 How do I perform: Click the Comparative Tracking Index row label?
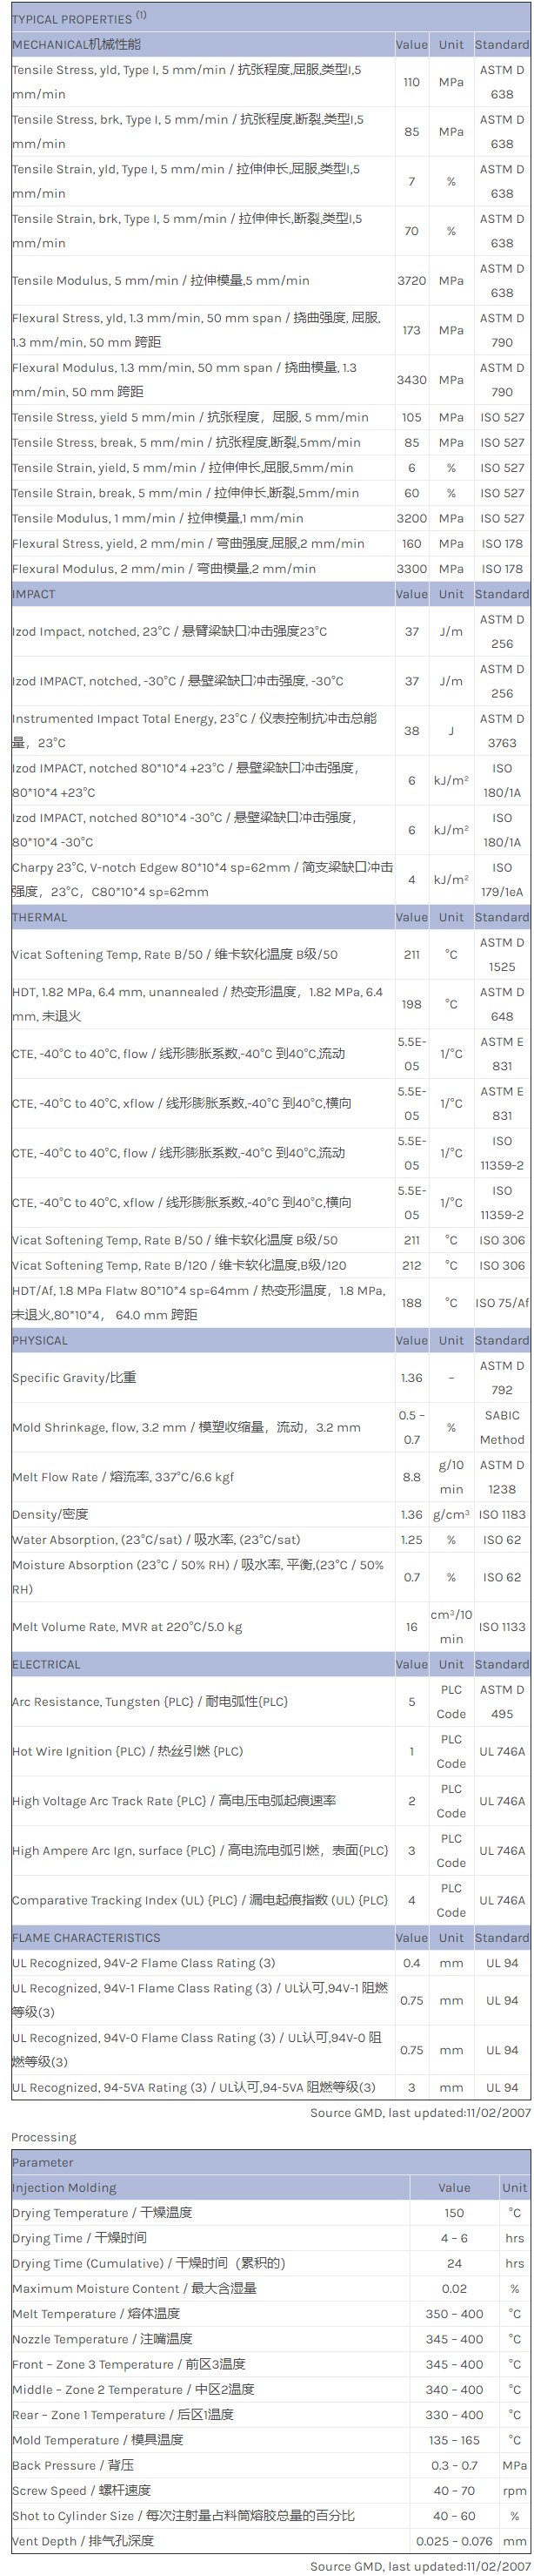tap(200, 1901)
